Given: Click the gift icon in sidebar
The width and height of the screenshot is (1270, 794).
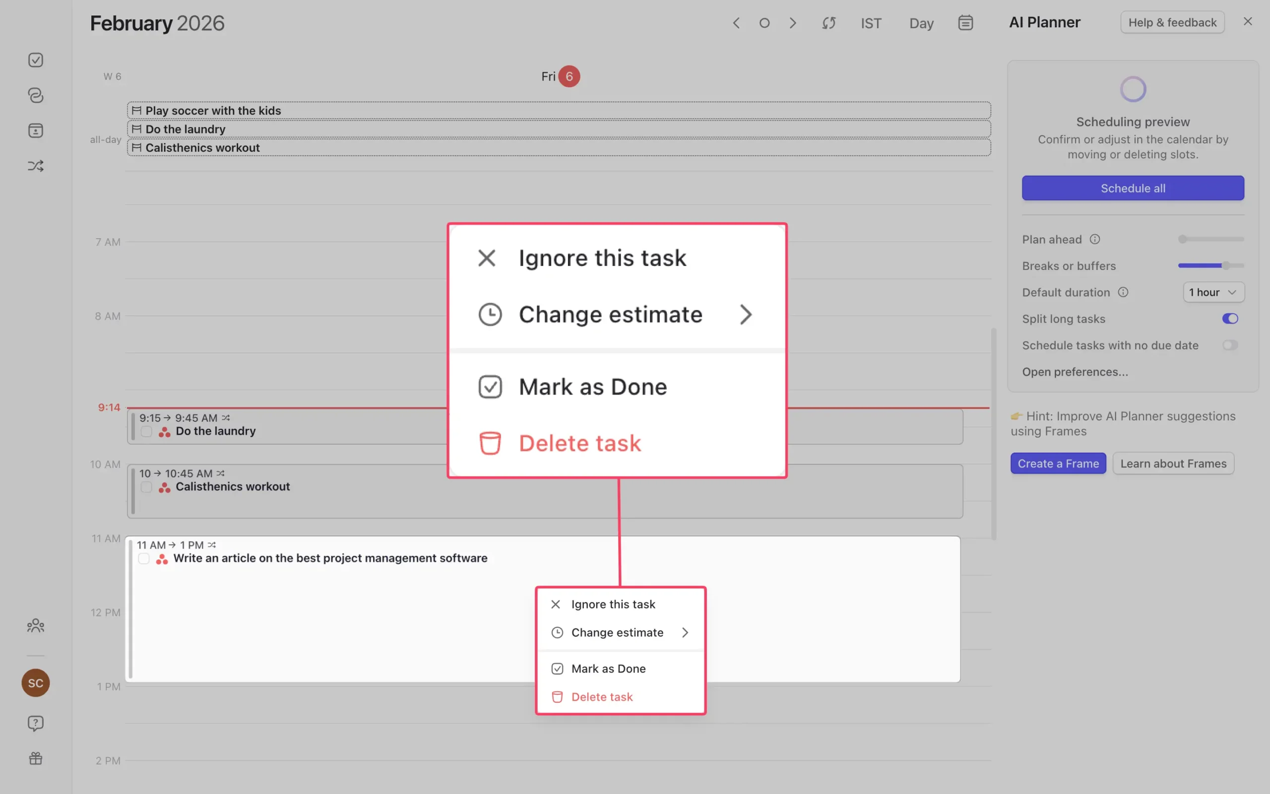Looking at the screenshot, I should (35, 758).
